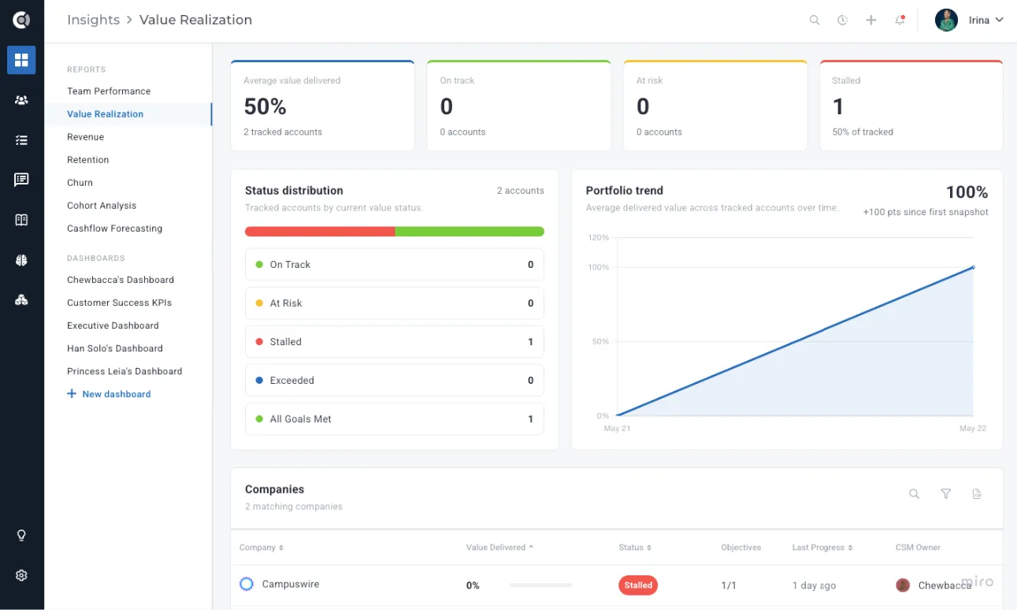Image resolution: width=1017 pixels, height=610 pixels.
Task: Open the notifications bell
Action: tap(900, 20)
